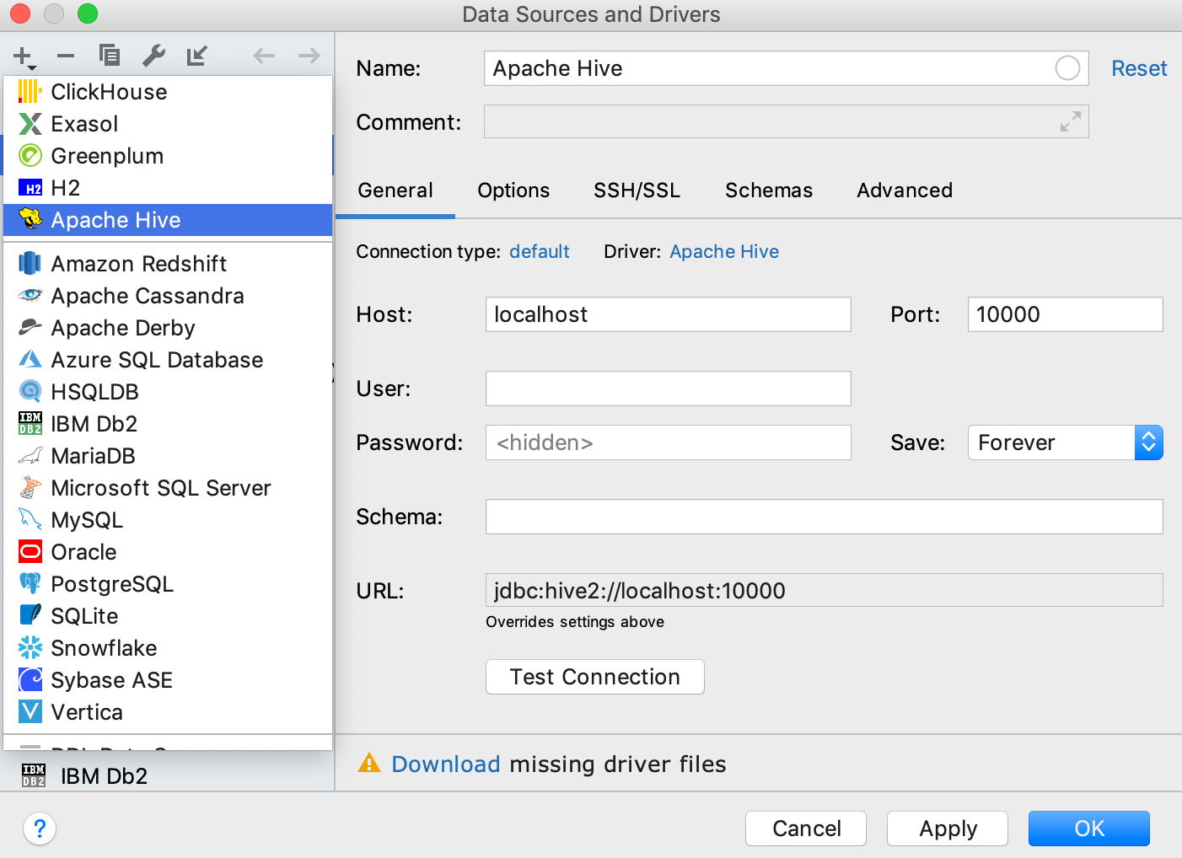
Task: Pick Snowflake data source
Action: (x=169, y=648)
